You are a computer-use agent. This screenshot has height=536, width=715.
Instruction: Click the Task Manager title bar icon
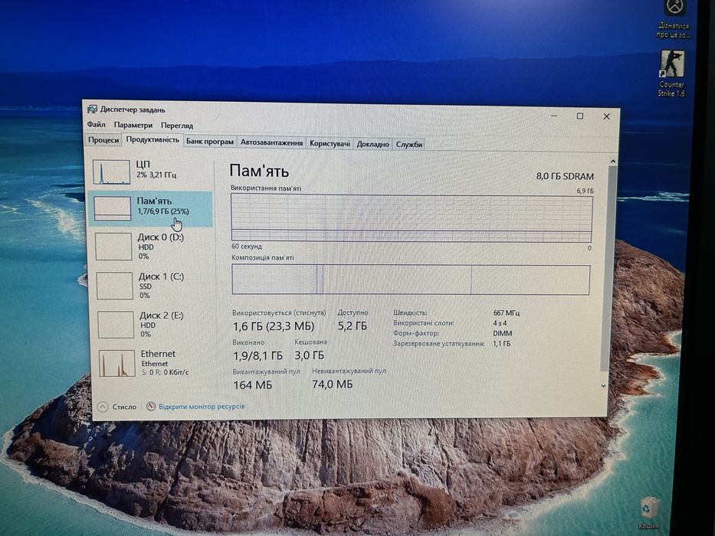(92, 109)
